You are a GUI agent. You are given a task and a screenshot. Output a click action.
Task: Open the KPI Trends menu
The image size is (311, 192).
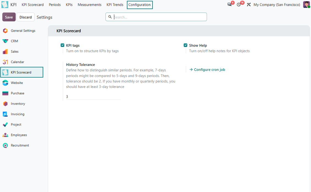tap(115, 5)
